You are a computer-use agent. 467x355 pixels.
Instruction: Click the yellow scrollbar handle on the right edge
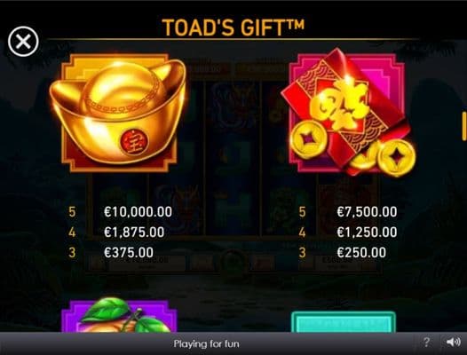tap(464, 126)
